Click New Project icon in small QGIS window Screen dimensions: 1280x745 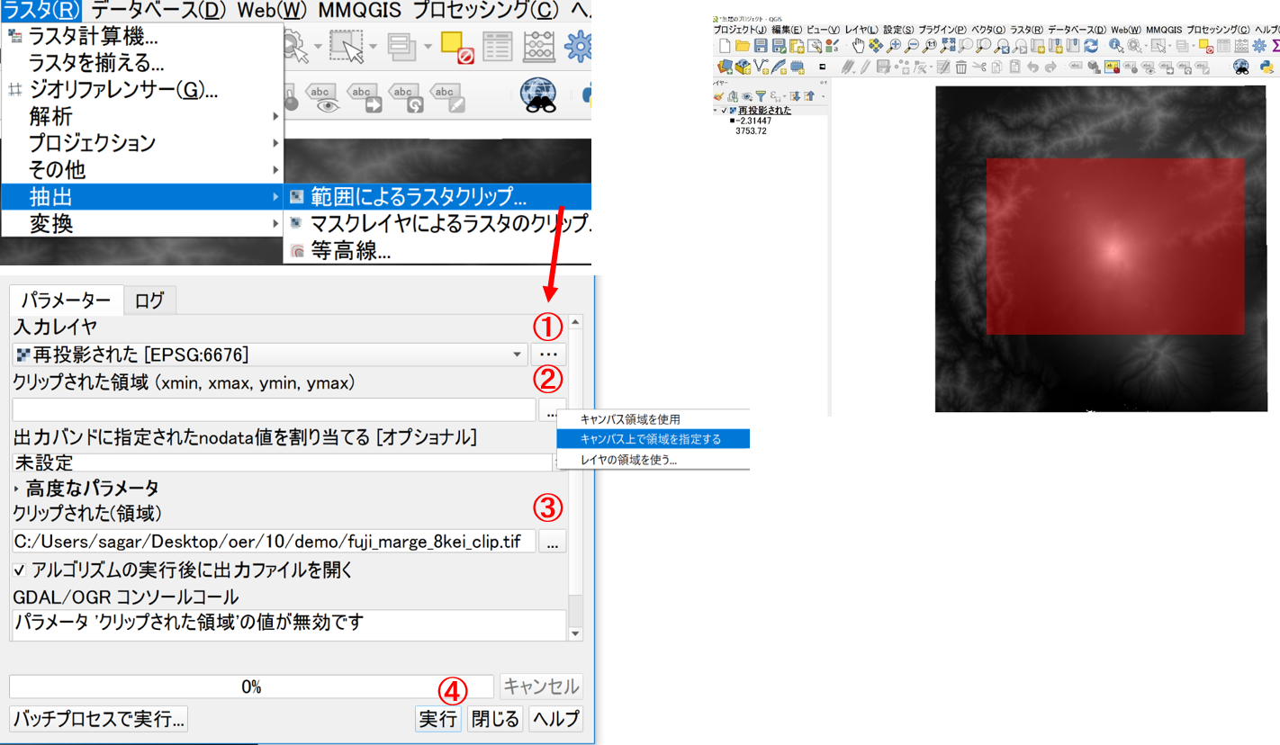[725, 45]
